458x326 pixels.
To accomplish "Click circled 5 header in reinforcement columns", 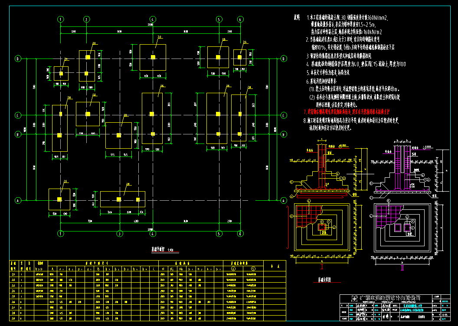I will (253, 269).
